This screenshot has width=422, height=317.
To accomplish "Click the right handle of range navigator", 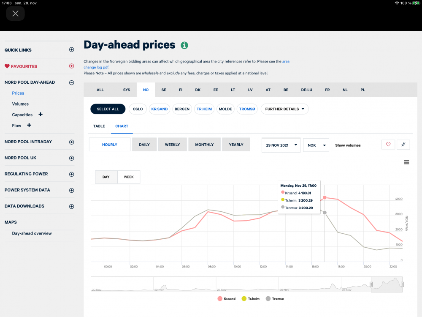I will [402, 284].
